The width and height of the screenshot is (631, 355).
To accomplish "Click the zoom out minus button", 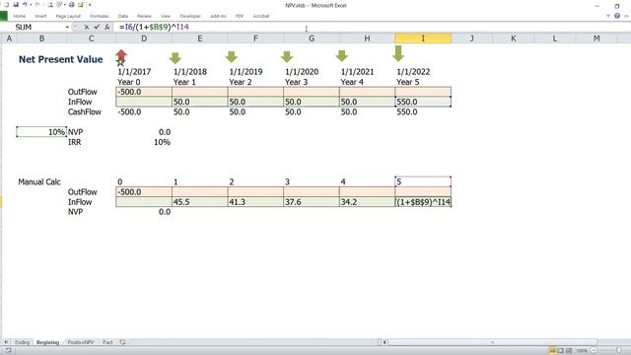I will pos(594,351).
